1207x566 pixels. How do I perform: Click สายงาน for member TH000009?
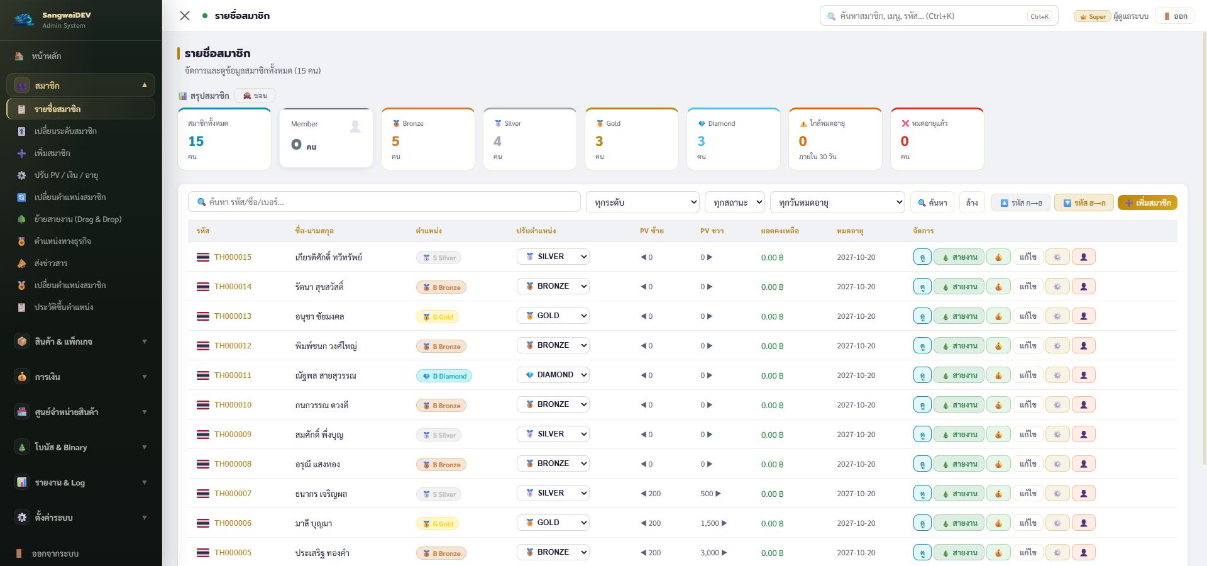point(960,435)
